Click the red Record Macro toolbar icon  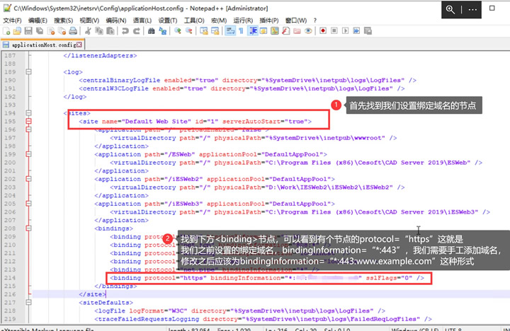323,31
